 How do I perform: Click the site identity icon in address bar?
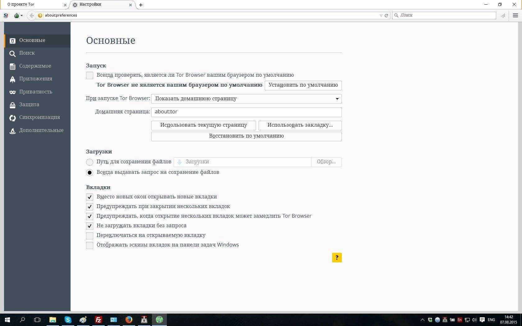[x=40, y=15]
